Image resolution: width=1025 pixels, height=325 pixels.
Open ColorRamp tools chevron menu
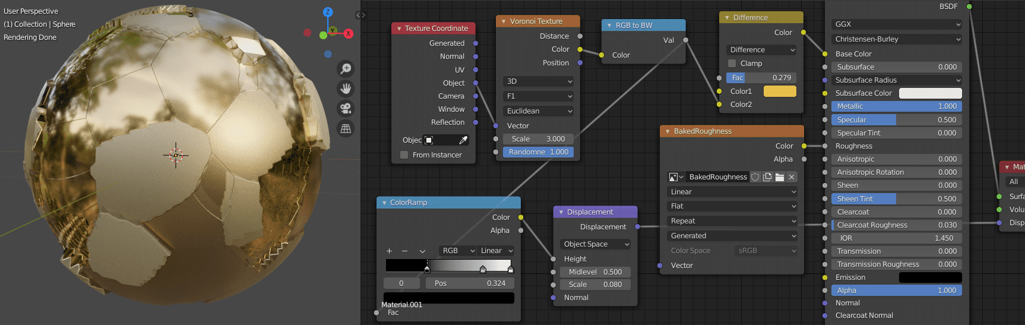click(422, 251)
